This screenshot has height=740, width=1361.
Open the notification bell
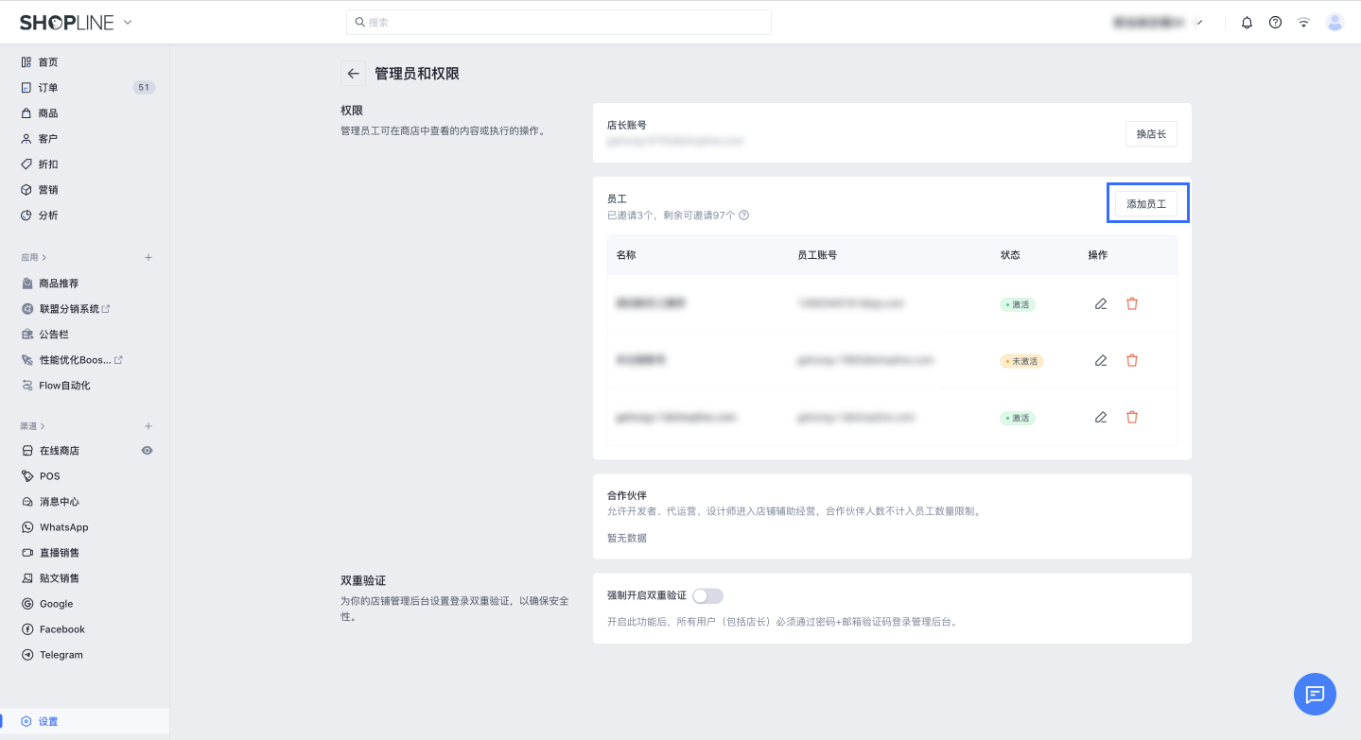[1247, 23]
